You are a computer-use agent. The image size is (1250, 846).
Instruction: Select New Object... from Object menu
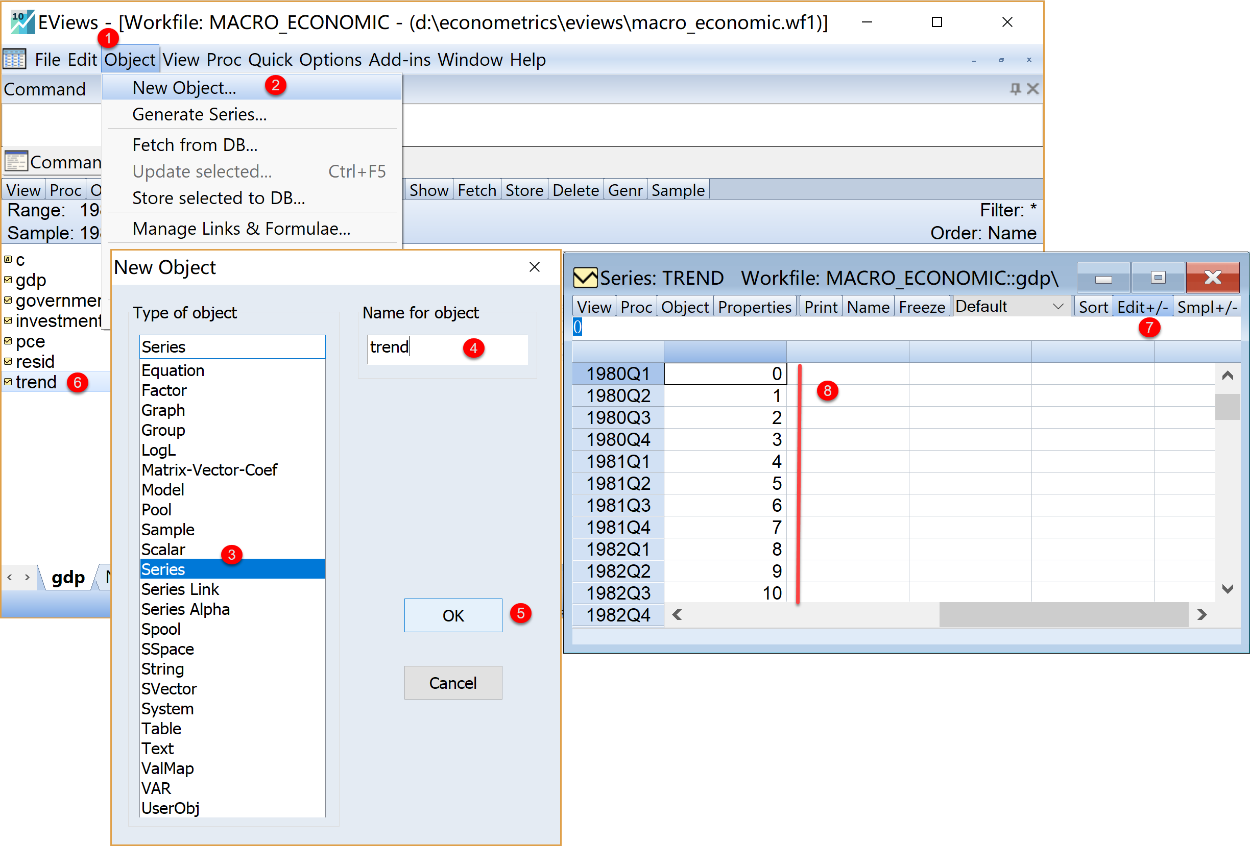[x=184, y=88]
